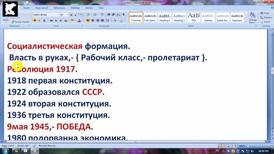Toggle italic formatting
274x154 pixels.
pyautogui.click(x=39, y=21)
